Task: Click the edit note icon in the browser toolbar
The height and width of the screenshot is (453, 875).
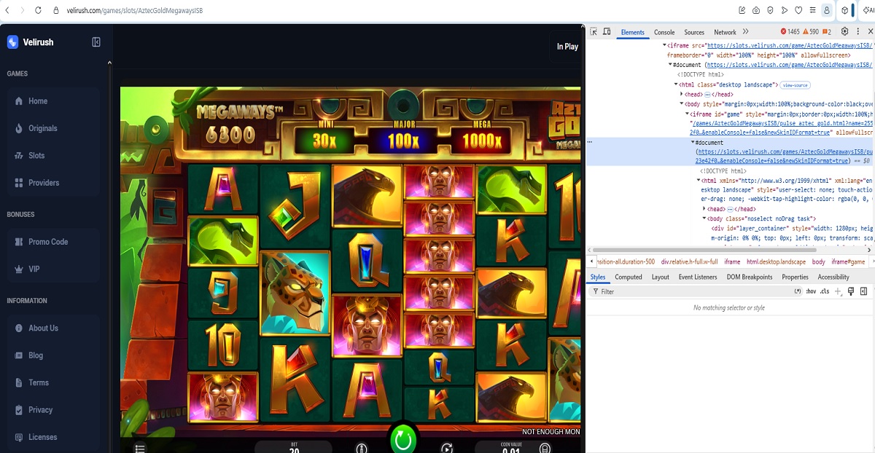Action: tap(742, 11)
